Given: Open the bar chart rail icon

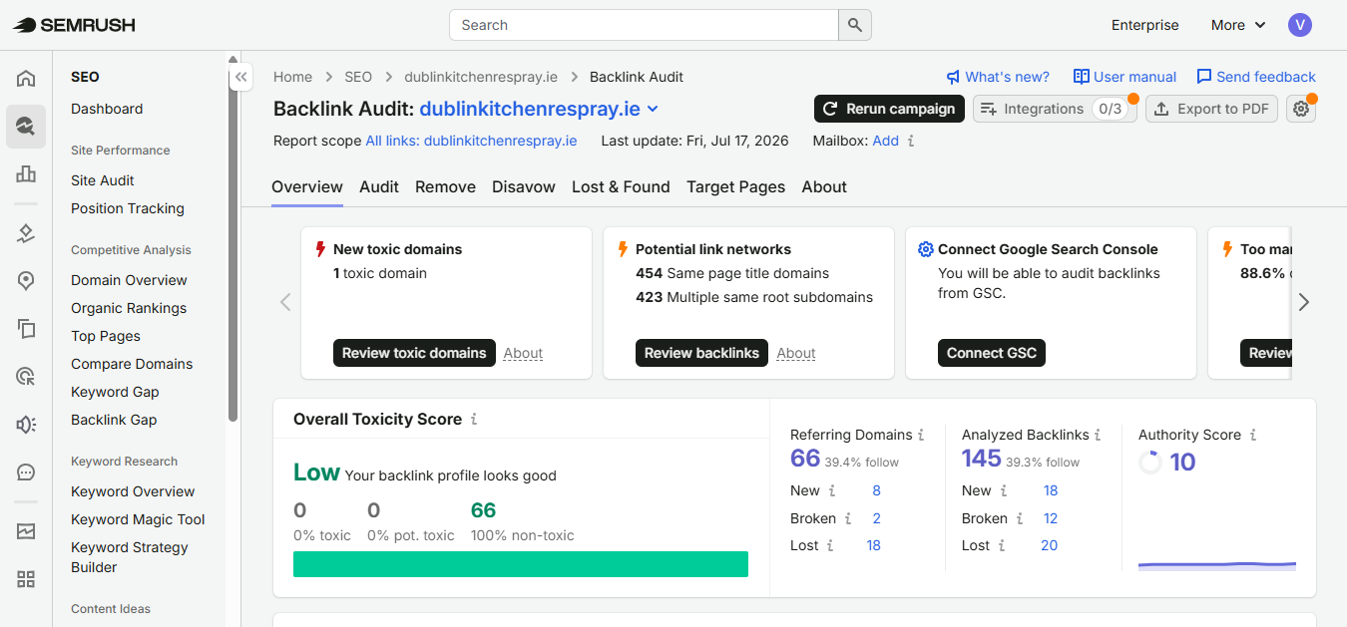Looking at the screenshot, I should [x=26, y=174].
